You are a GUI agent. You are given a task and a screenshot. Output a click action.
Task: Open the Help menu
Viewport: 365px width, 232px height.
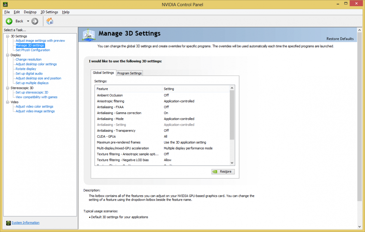pos(66,12)
